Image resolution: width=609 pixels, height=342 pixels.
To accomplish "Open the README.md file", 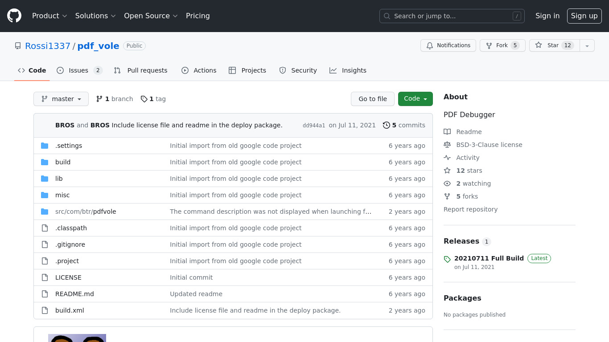I will (74, 294).
